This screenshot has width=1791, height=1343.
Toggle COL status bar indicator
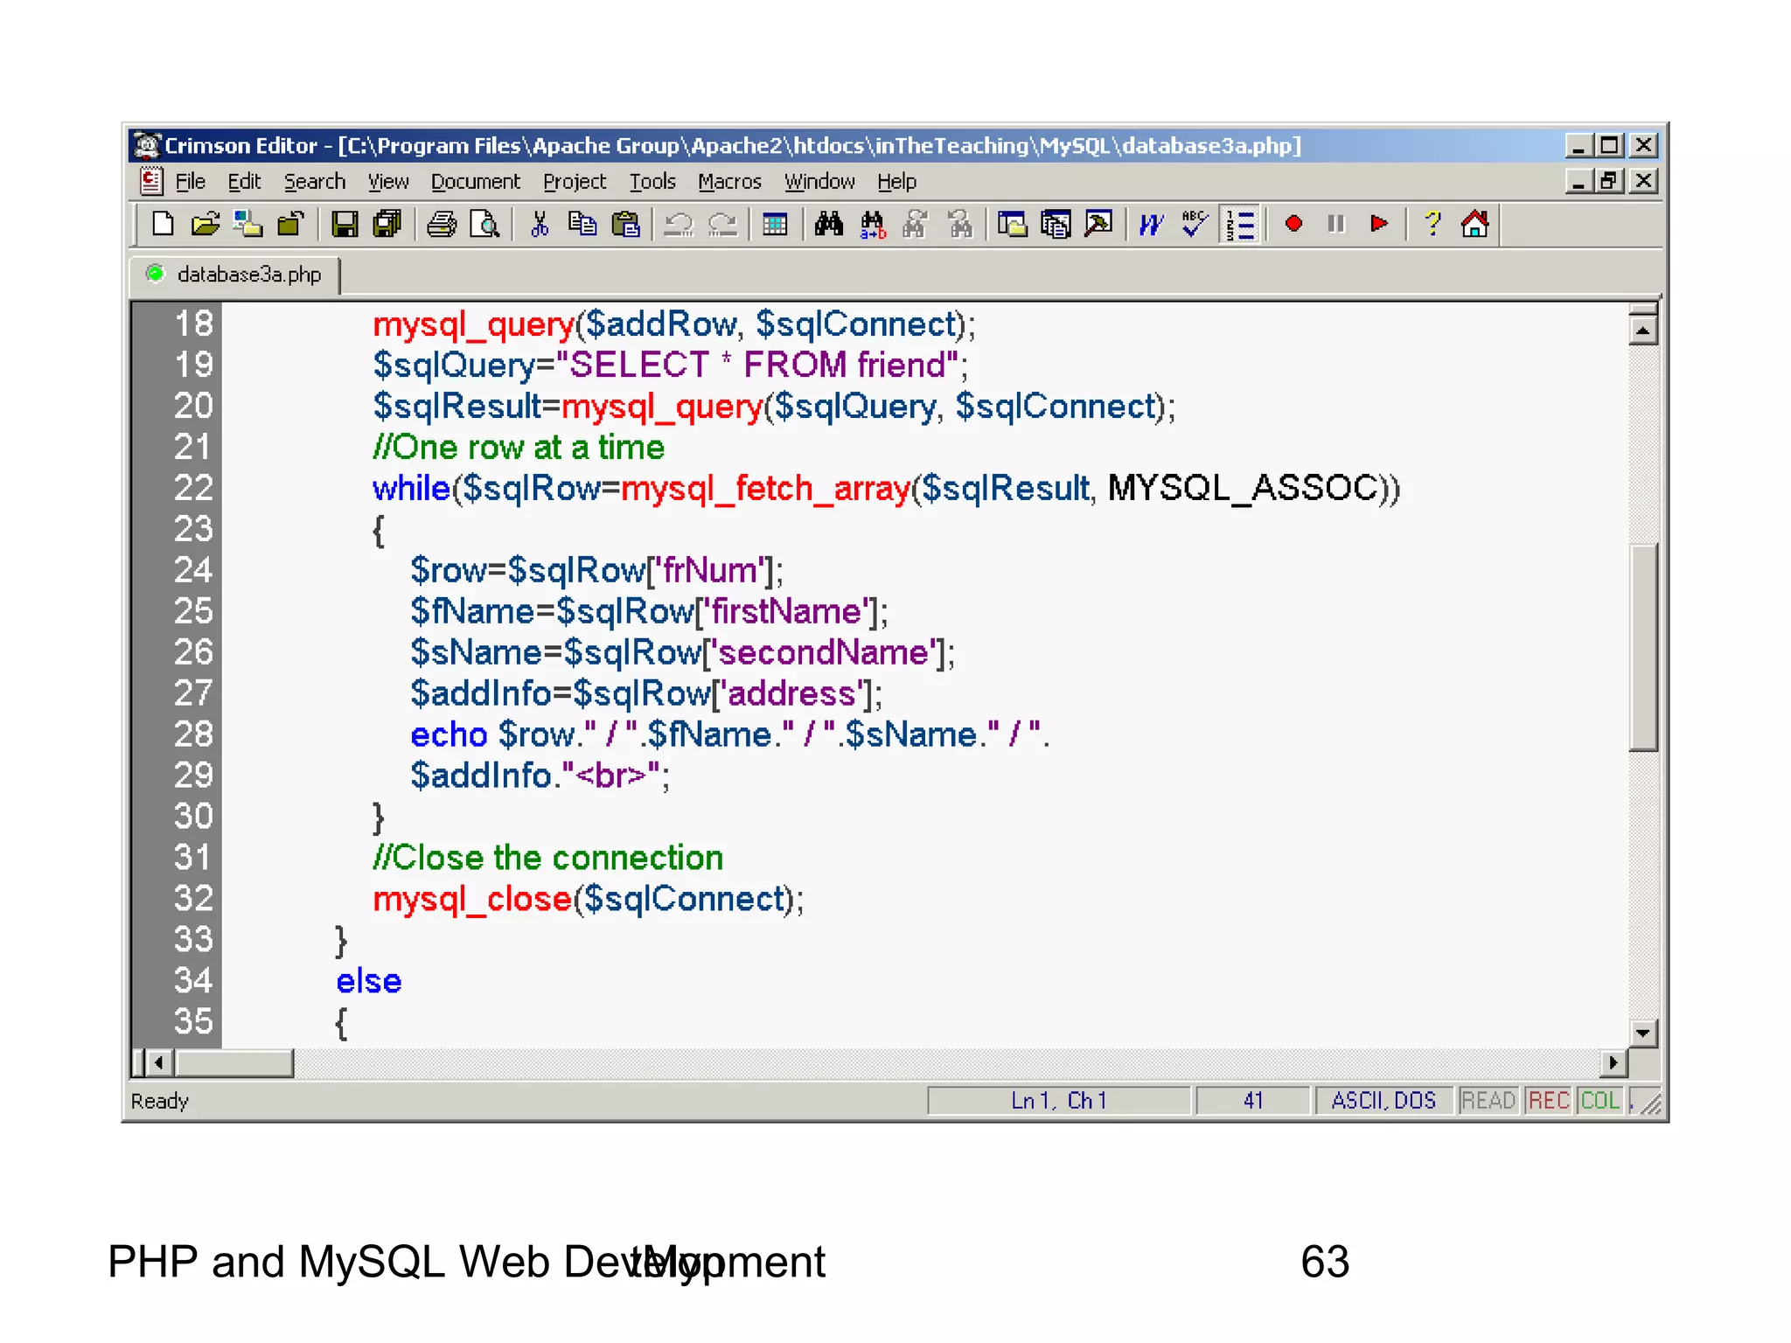point(1600,1100)
